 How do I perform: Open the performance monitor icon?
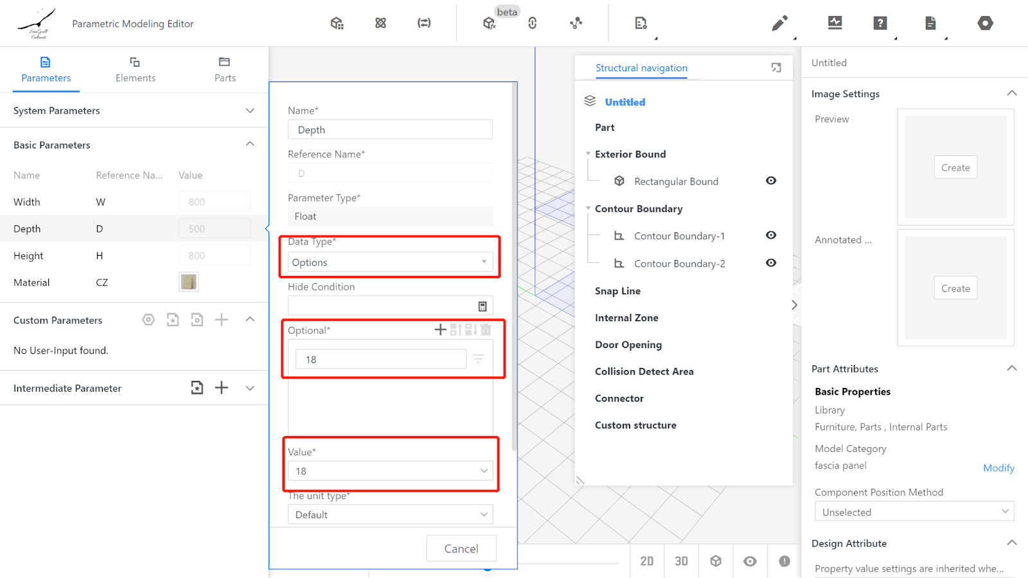(x=835, y=23)
